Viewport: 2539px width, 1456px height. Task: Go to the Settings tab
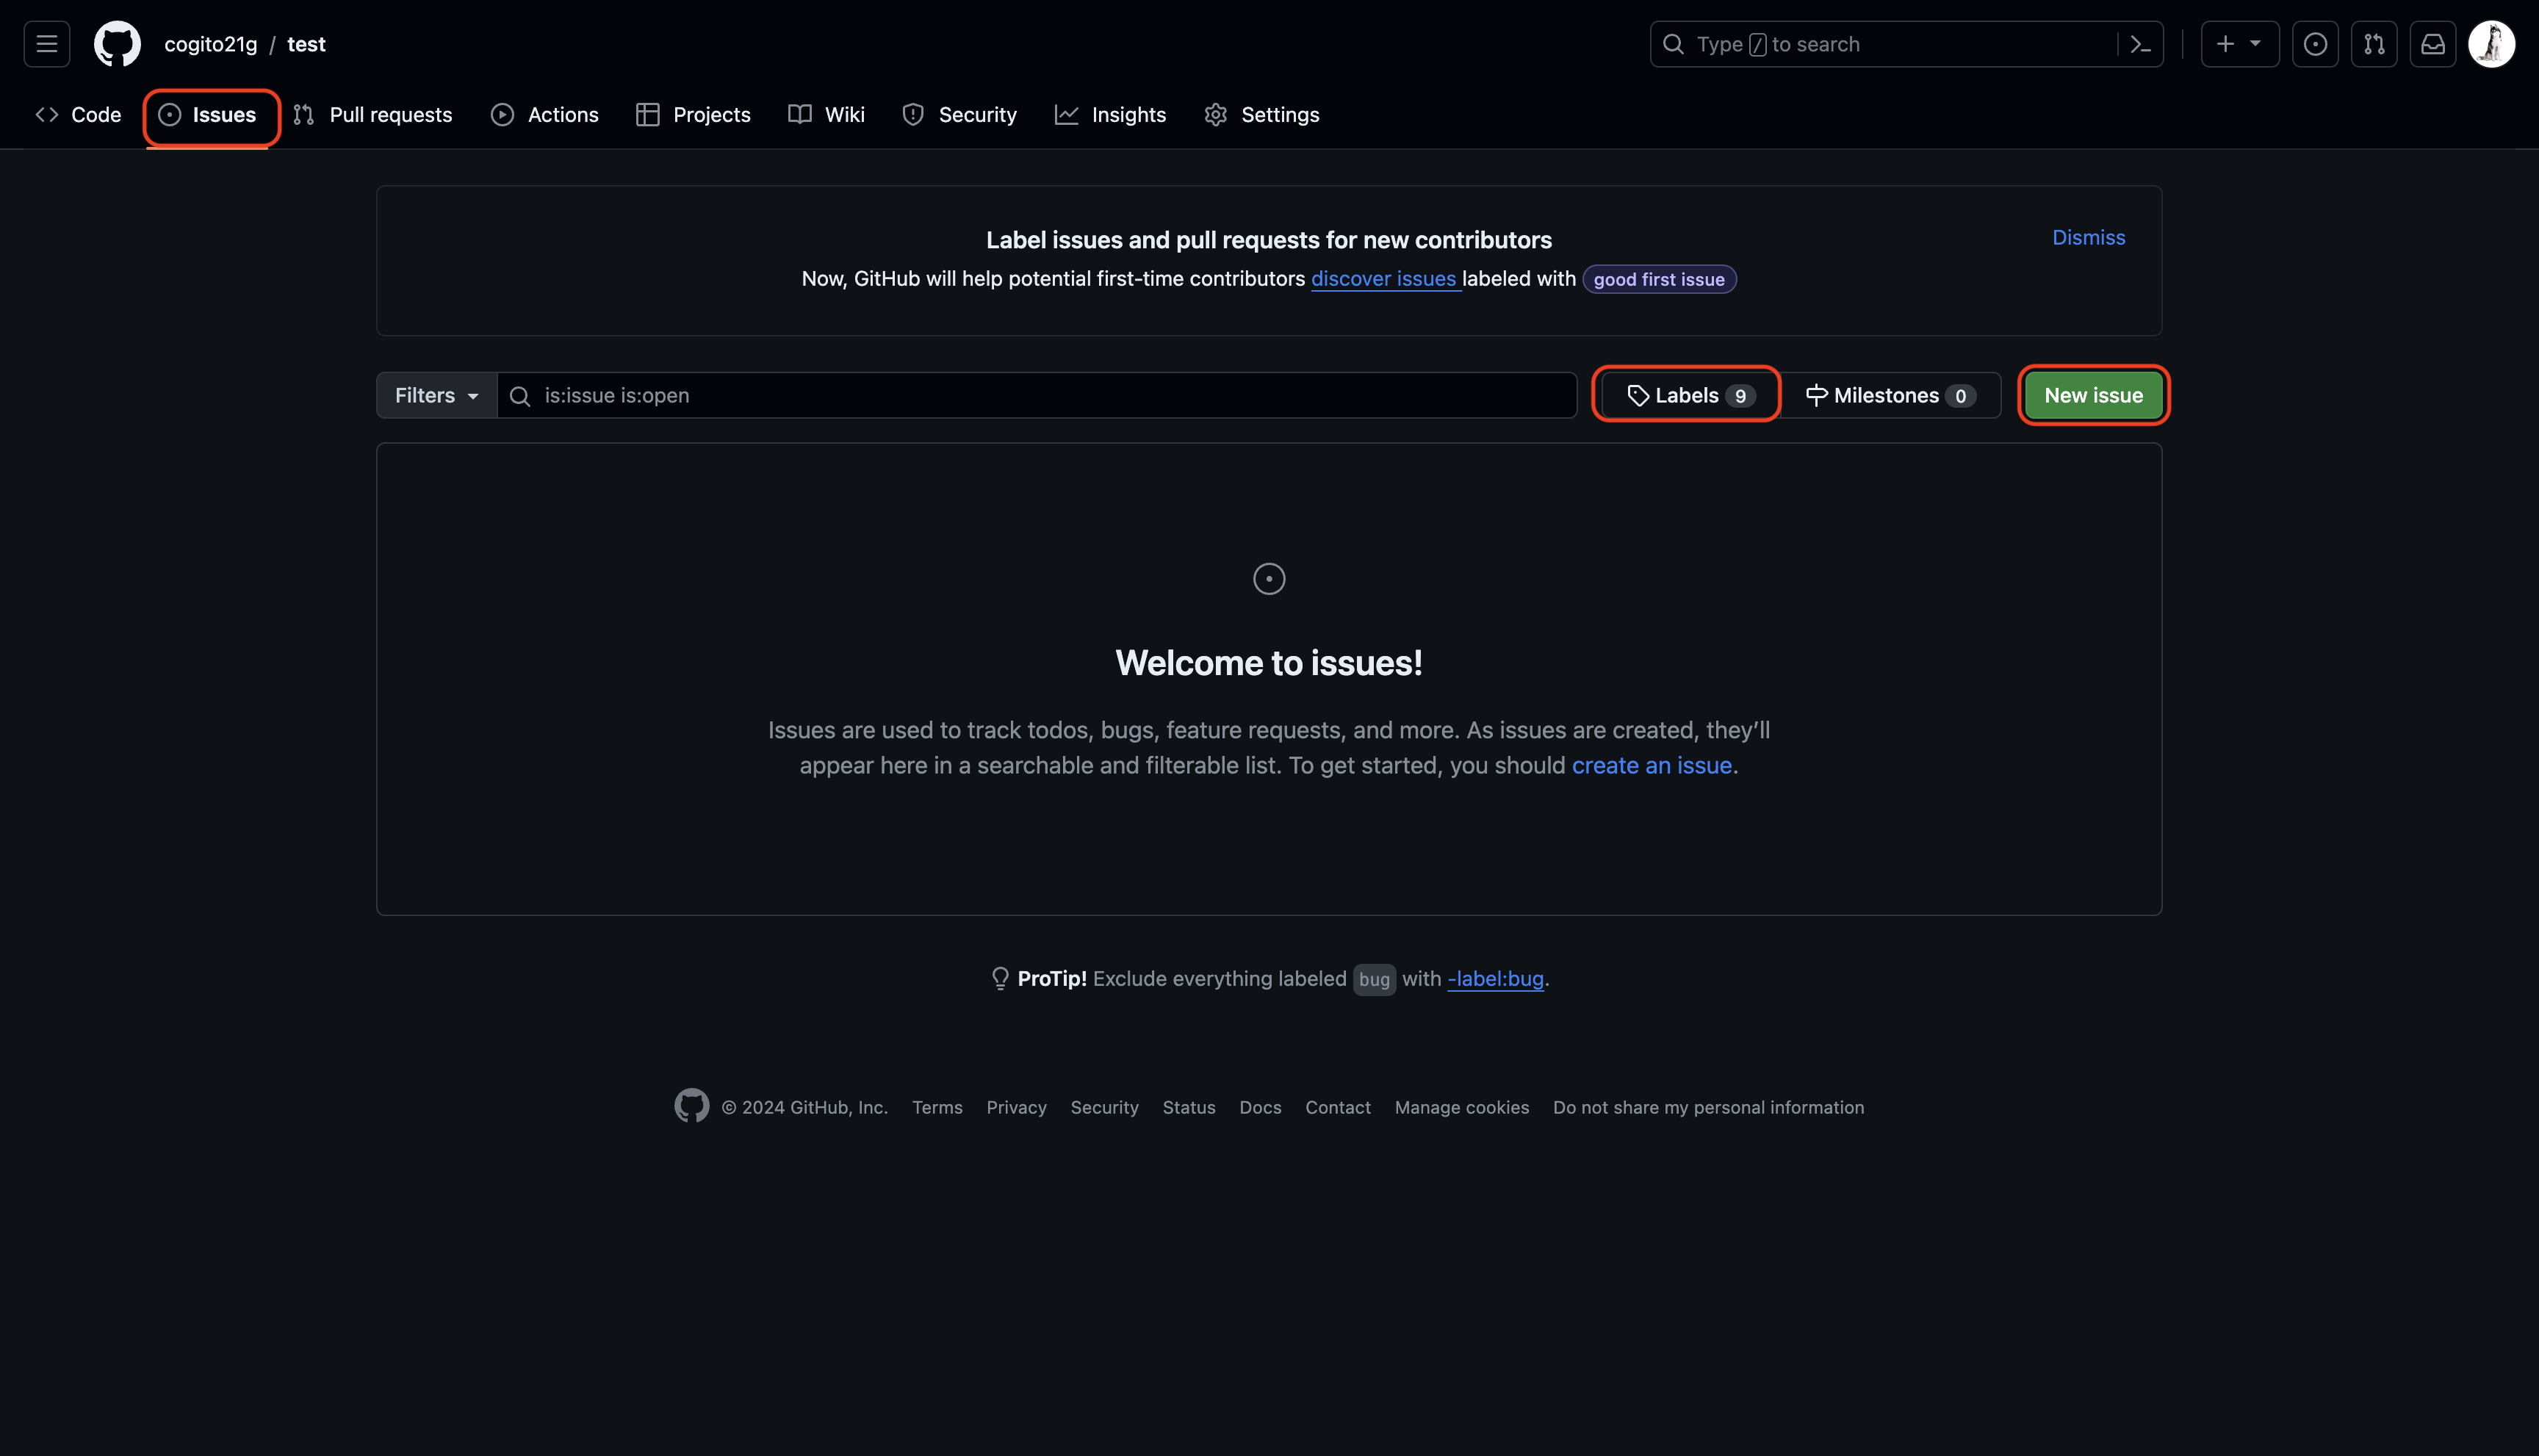[x=1261, y=115]
